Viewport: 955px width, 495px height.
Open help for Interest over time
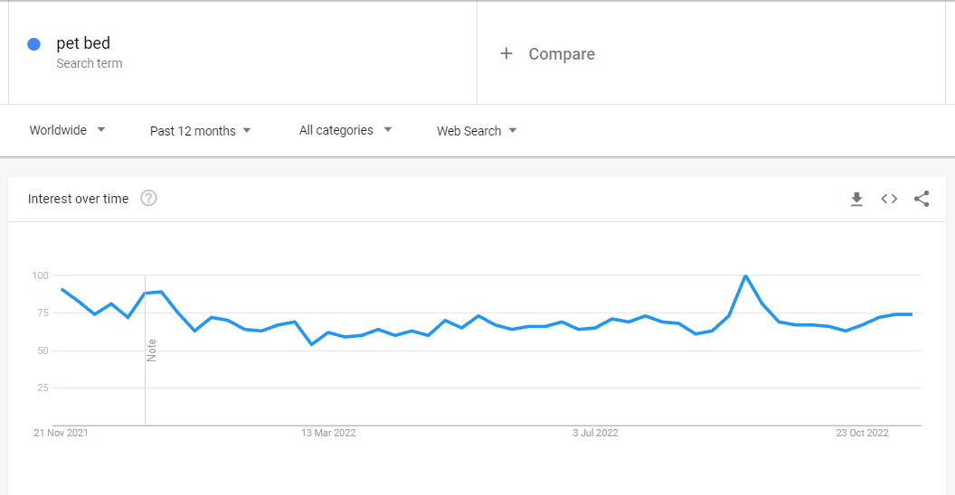148,198
